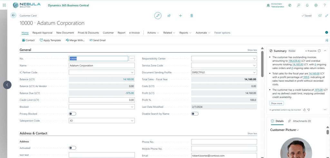This screenshot has height=158, width=330.
Task: Go back using the arrow icon
Action: pos(13,15)
